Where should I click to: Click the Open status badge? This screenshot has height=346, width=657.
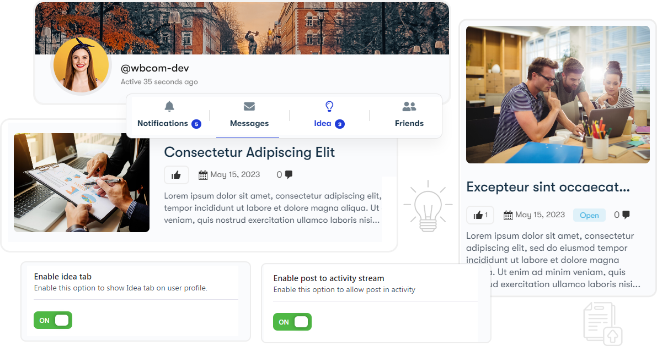coord(589,215)
